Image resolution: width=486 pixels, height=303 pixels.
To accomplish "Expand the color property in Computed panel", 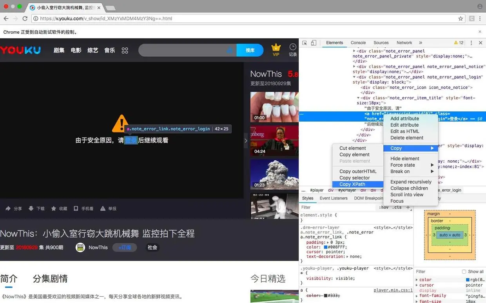I will point(417,280).
